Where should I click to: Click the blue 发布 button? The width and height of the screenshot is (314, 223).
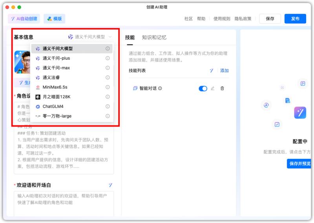pyautogui.click(x=295, y=18)
